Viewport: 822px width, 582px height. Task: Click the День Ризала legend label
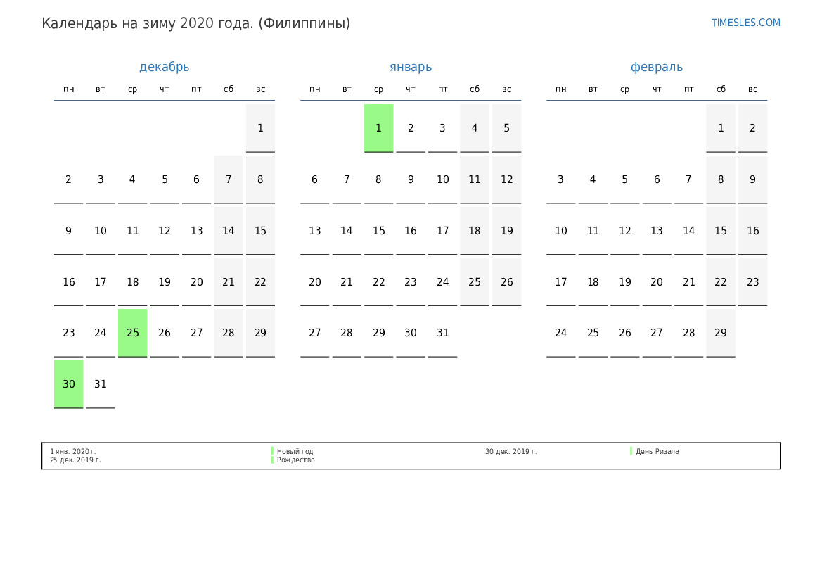click(x=657, y=451)
